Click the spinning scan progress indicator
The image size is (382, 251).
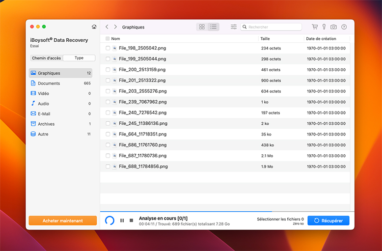(109, 220)
